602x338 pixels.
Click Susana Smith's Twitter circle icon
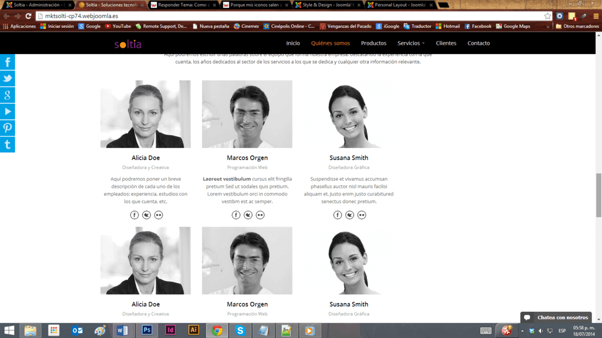pyautogui.click(x=349, y=215)
